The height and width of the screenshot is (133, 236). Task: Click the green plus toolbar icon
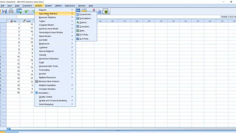105,11
